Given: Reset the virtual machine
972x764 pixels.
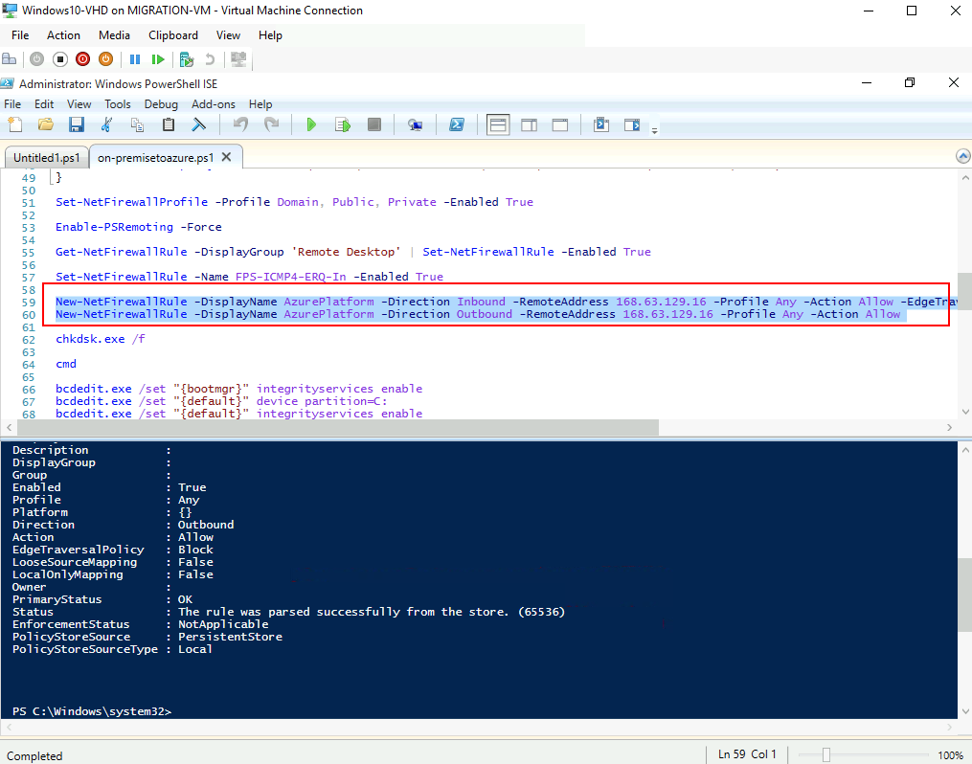Looking at the screenshot, I should pyautogui.click(x=158, y=59).
